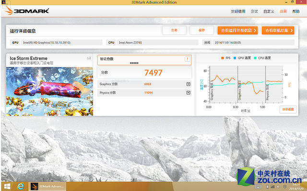Select the CPU field Intel Atom Z3740
The height and width of the screenshot is (191, 307).
tap(157, 42)
